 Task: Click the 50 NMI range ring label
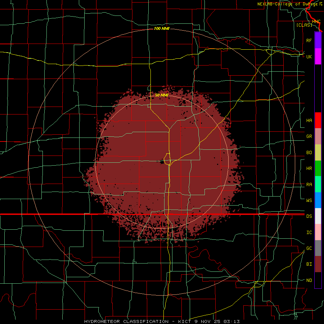tap(162, 95)
